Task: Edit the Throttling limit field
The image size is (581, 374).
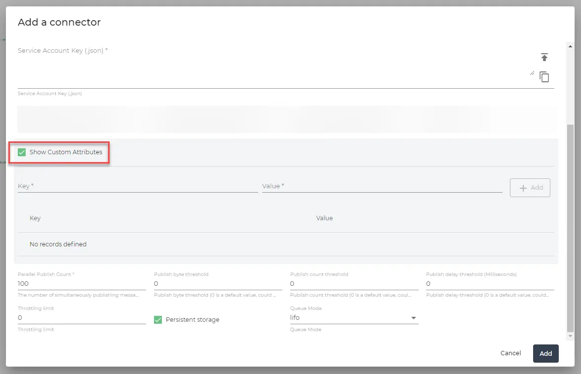Action: point(81,318)
